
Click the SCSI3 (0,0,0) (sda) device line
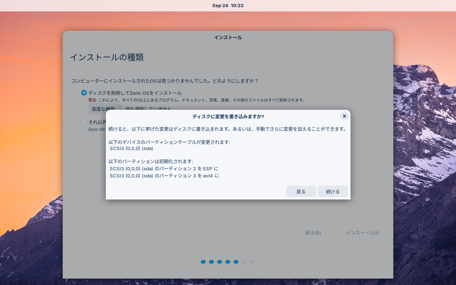pos(131,148)
